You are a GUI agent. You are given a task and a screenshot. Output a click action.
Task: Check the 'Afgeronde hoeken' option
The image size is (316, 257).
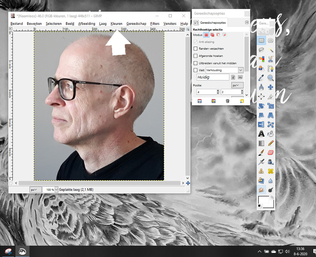pyautogui.click(x=195, y=56)
